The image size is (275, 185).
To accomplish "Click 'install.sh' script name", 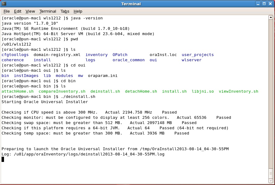I will [174, 91].
